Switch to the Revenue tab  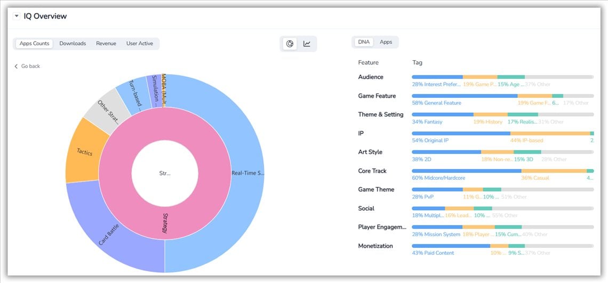pos(106,44)
